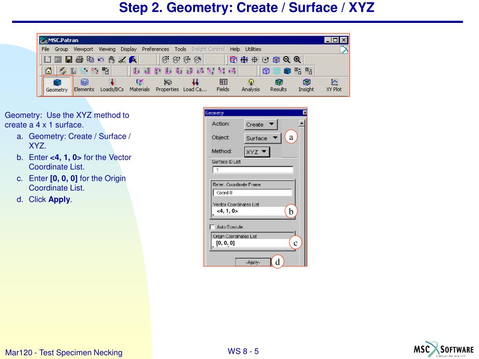Click the Vector Coordinates List field
The width and height of the screenshot is (479, 359).
251,211
